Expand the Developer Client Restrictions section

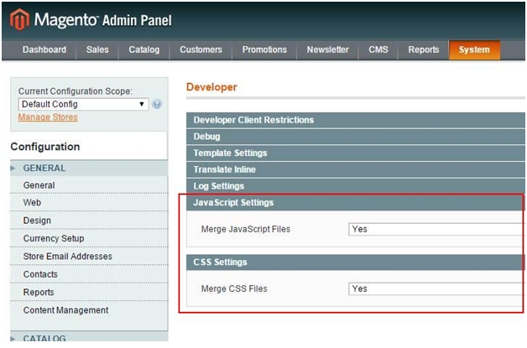[356, 120]
